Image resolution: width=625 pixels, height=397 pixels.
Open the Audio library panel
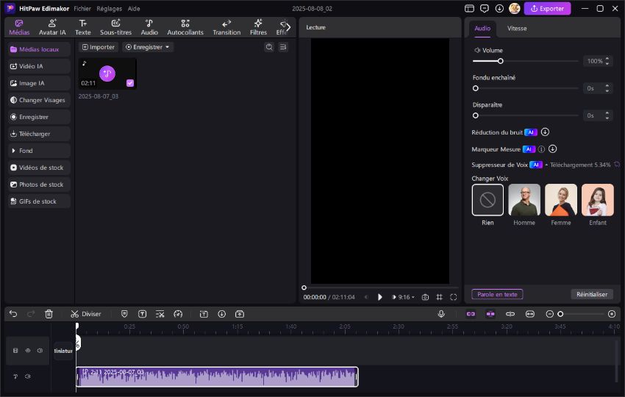[149, 27]
